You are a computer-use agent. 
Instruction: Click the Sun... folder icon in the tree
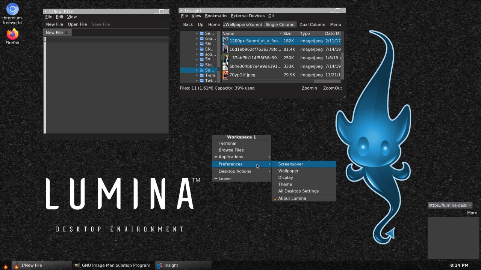(202, 70)
